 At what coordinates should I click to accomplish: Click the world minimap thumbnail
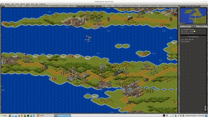coord(193,16)
